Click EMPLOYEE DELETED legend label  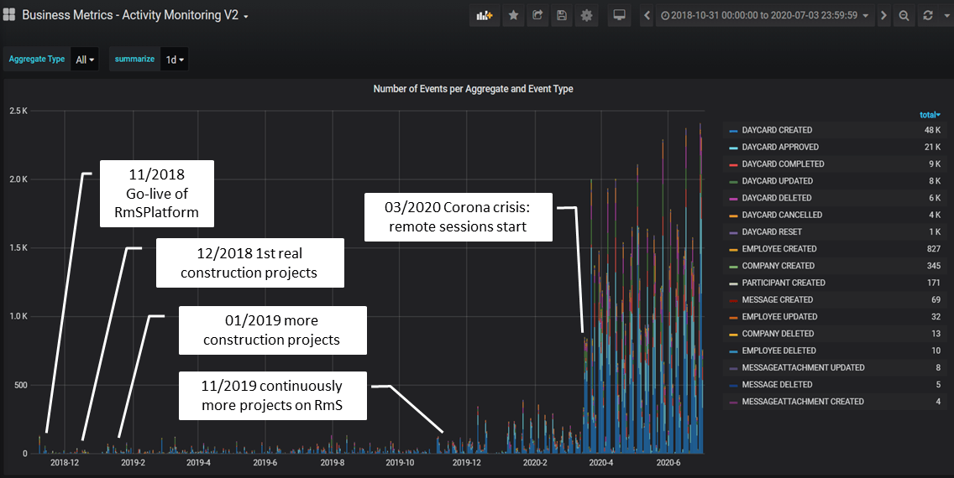click(778, 351)
